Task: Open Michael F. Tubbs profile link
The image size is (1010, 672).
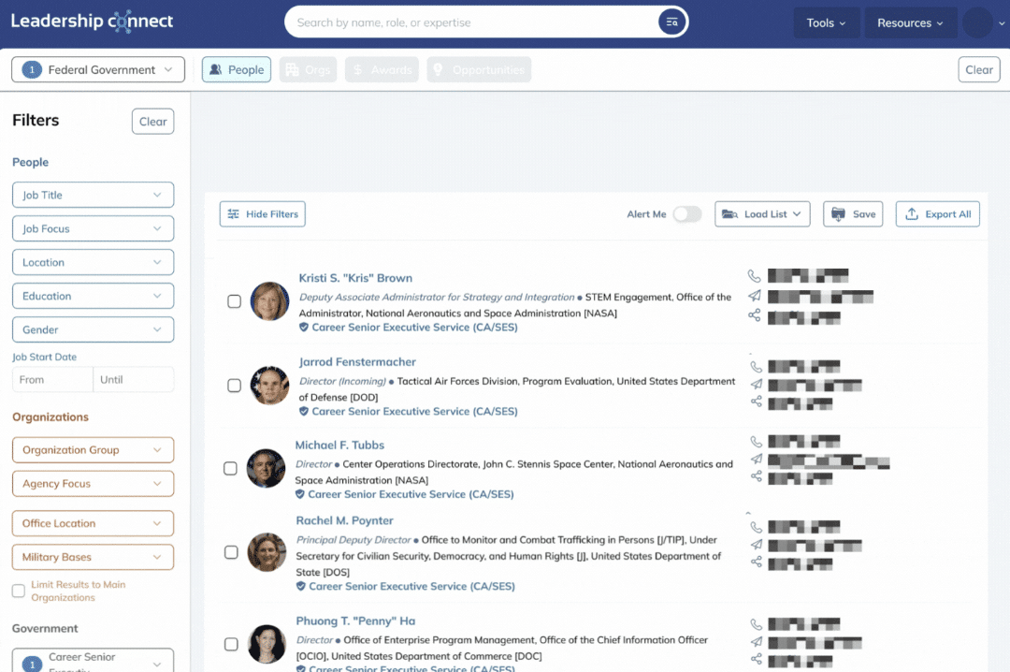Action: (x=339, y=445)
